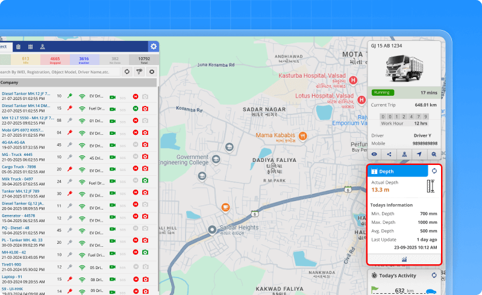Image resolution: width=482 pixels, height=295 pixels.
Task: Switch to the geofence columns tab
Action: coord(30,46)
